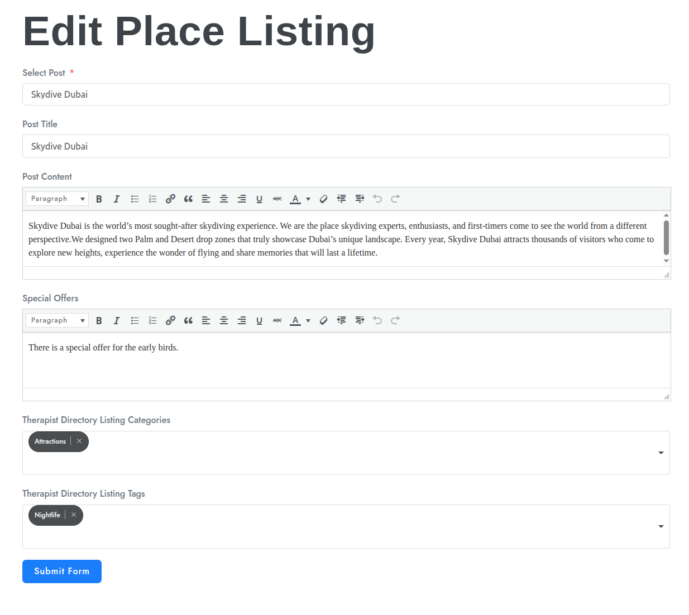Center align text in Special Offers editor

(224, 321)
